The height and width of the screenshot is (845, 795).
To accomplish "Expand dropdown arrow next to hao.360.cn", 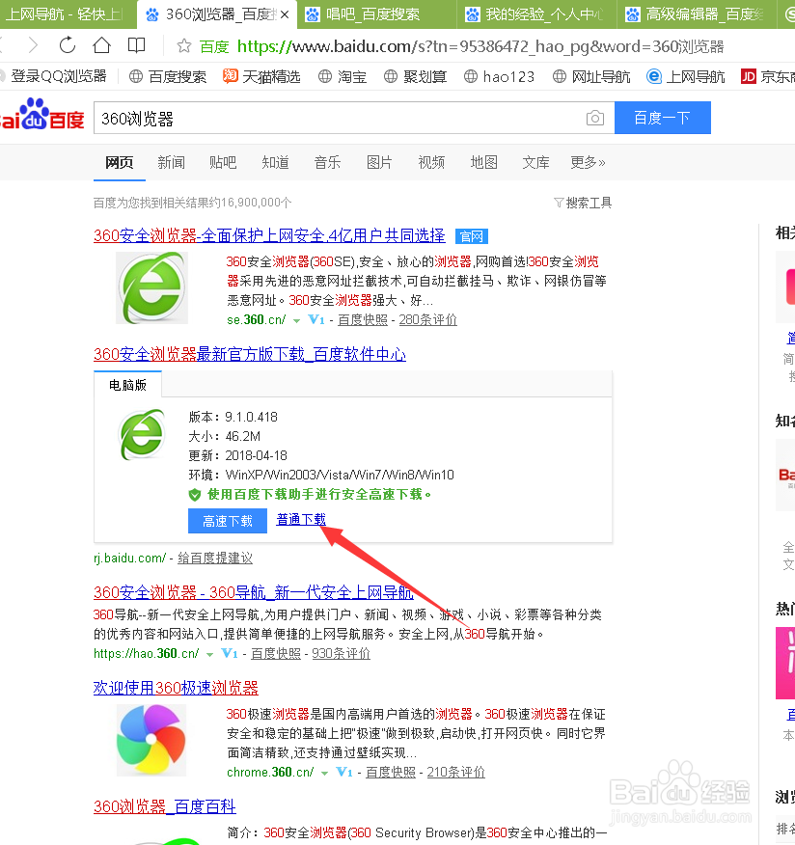I will point(209,654).
